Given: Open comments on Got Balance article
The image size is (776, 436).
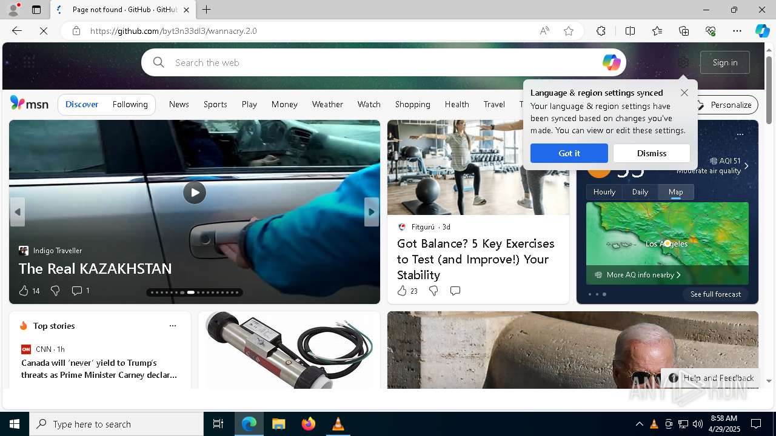Looking at the screenshot, I should point(455,291).
